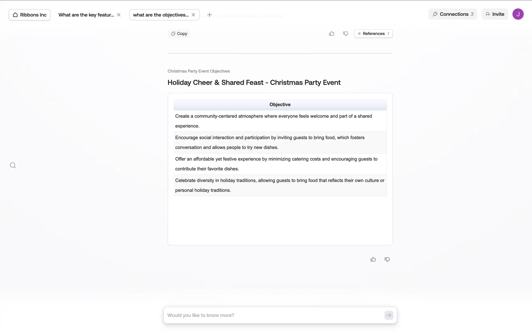Invite a collaborator
This screenshot has width=532, height=332.
(x=495, y=14)
